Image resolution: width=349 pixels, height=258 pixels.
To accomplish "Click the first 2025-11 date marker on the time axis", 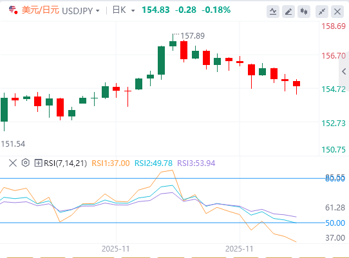I will point(116,248).
